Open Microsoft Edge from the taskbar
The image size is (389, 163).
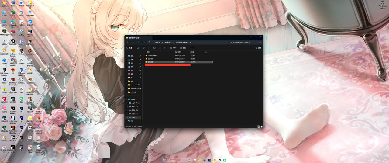click(x=205, y=160)
